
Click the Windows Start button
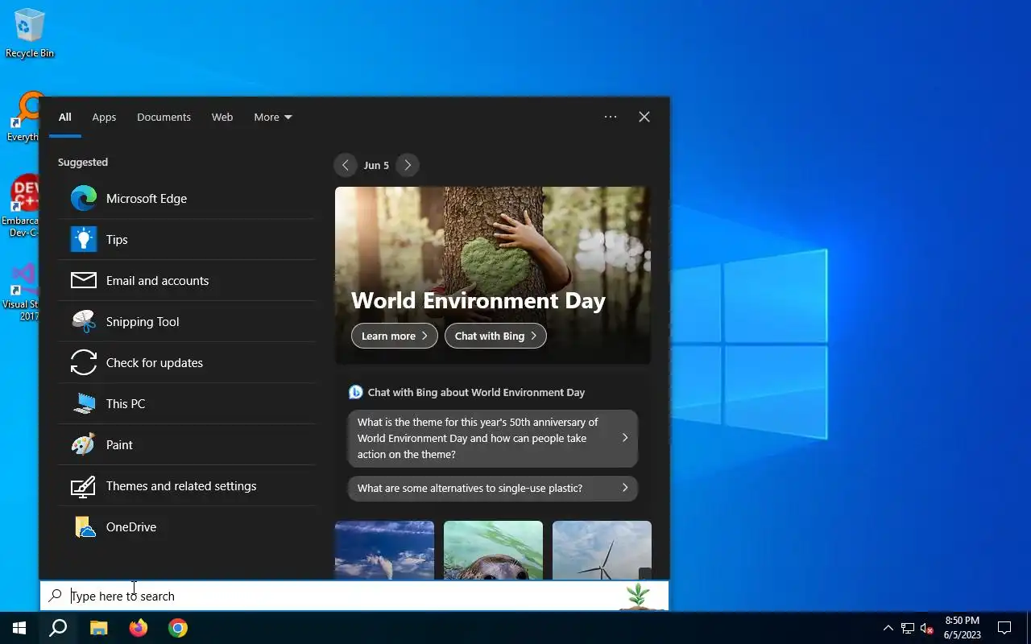click(x=19, y=628)
